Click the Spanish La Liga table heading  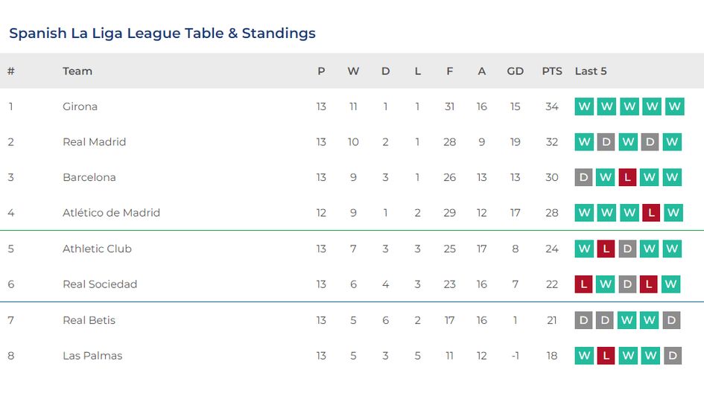(162, 33)
